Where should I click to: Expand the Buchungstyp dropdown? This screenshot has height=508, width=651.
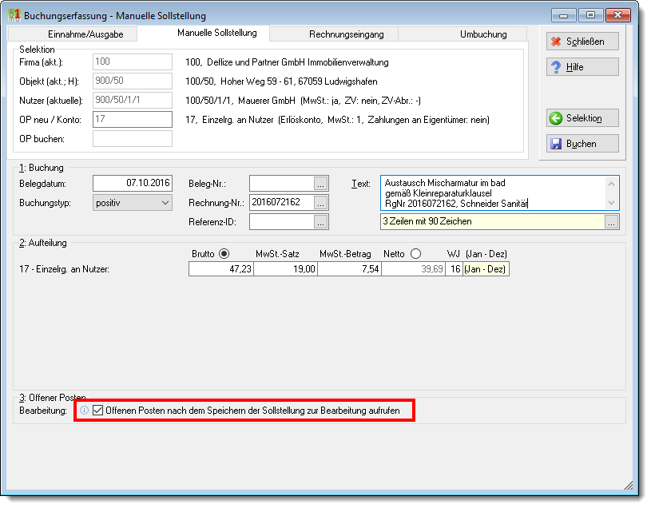point(165,203)
